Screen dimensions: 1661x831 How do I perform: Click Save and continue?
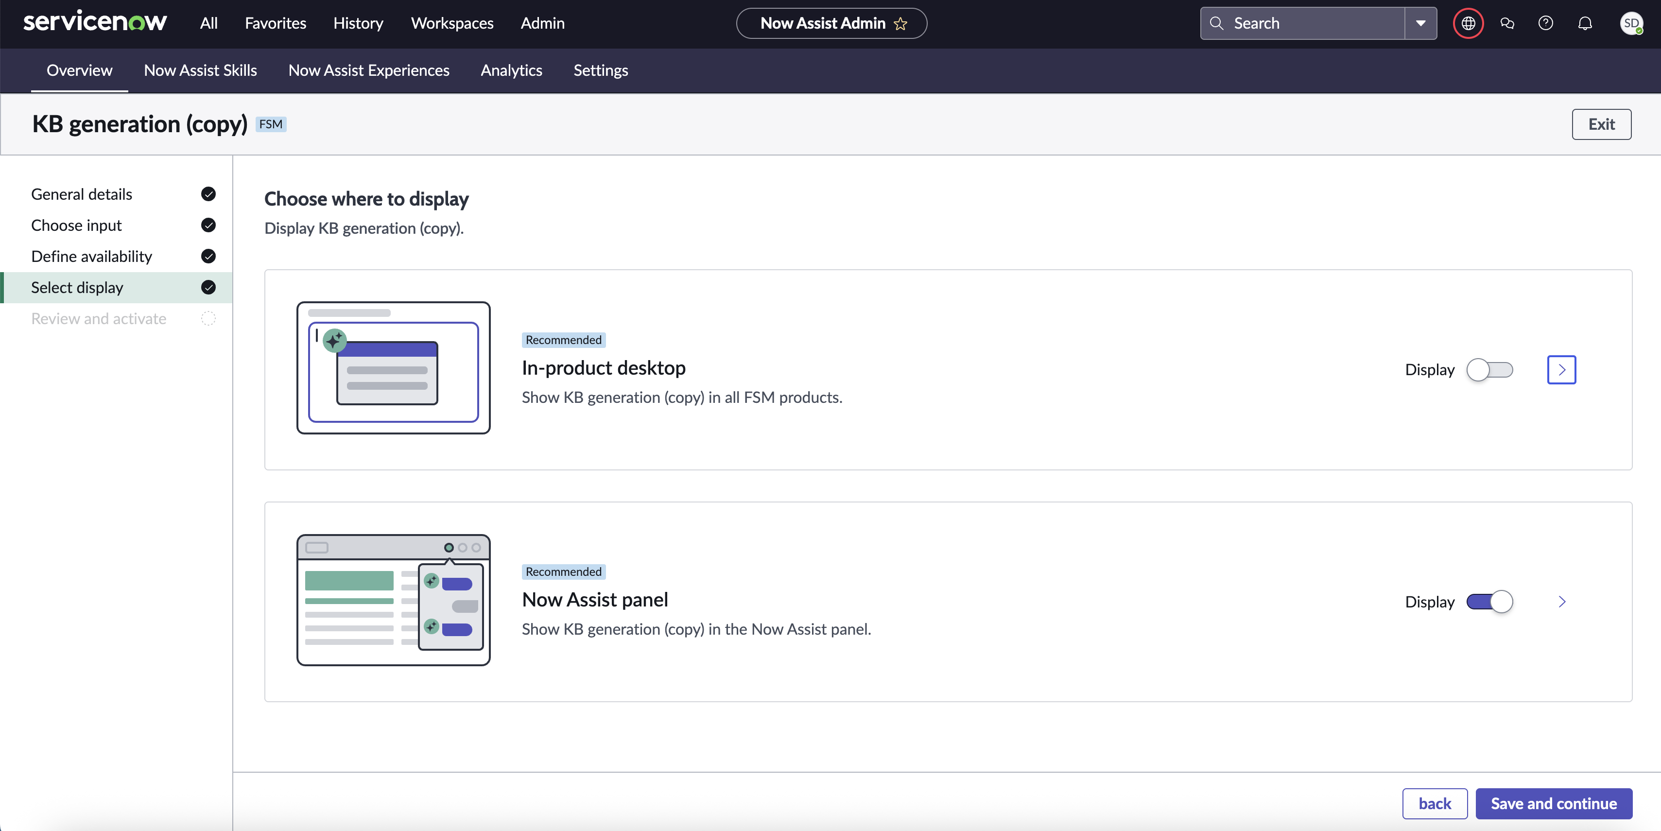tap(1553, 803)
